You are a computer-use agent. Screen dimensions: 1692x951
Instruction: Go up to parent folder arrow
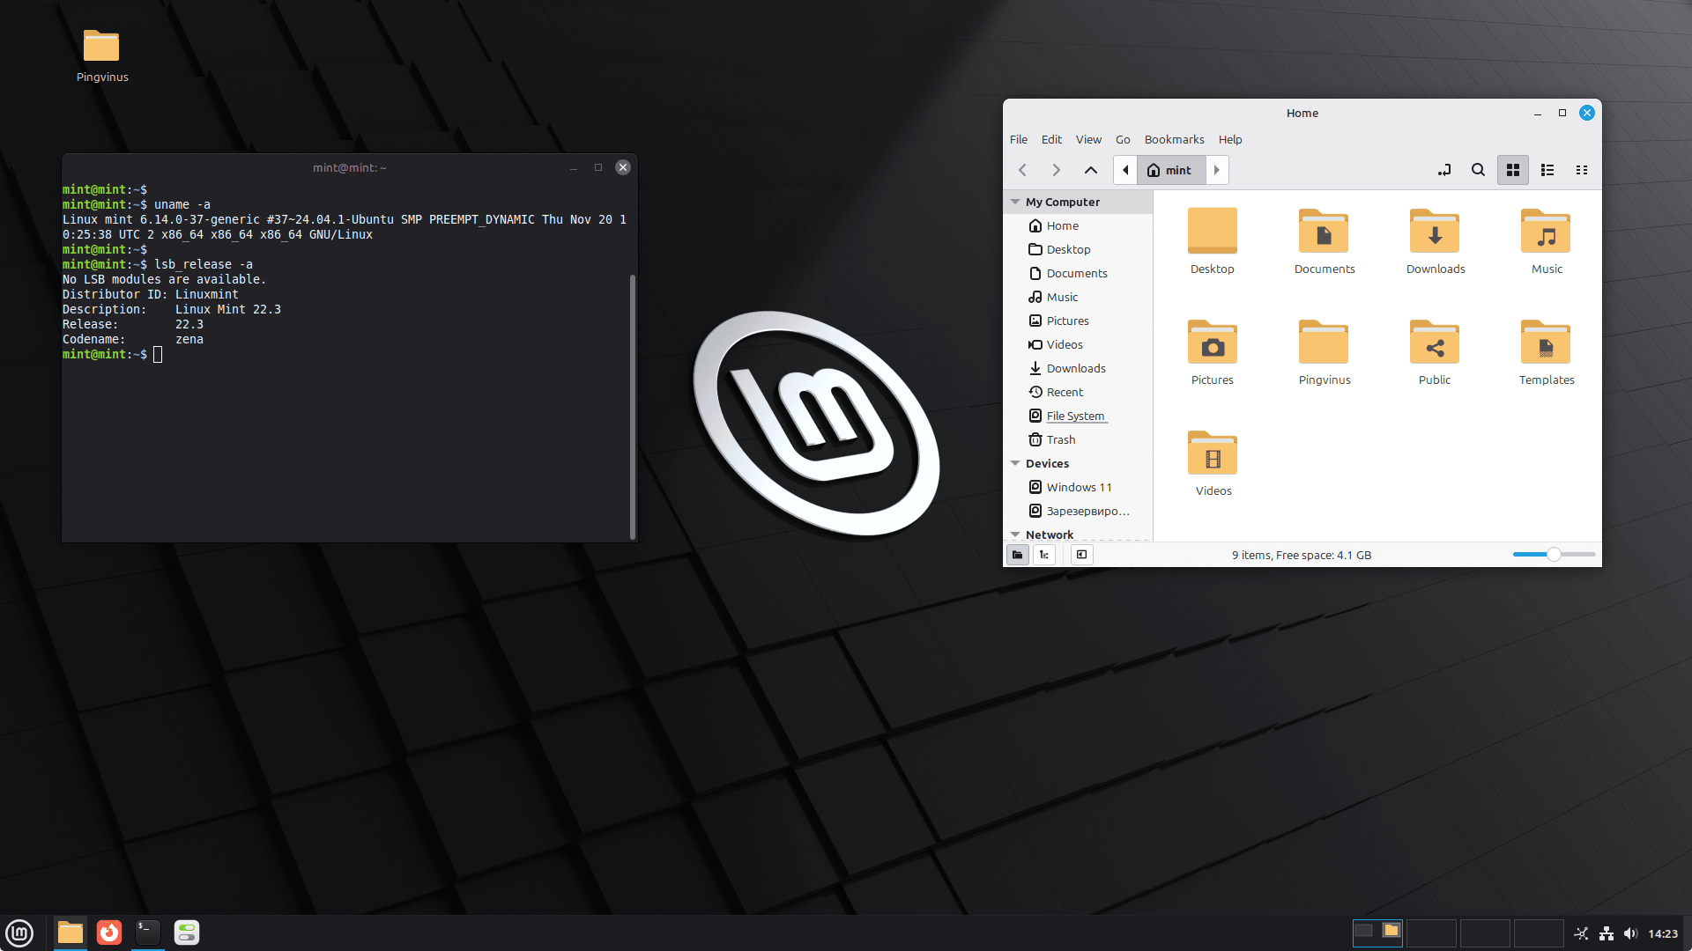[1090, 170]
